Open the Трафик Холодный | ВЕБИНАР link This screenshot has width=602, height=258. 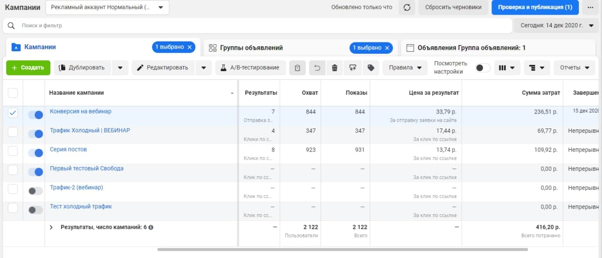tap(90, 130)
